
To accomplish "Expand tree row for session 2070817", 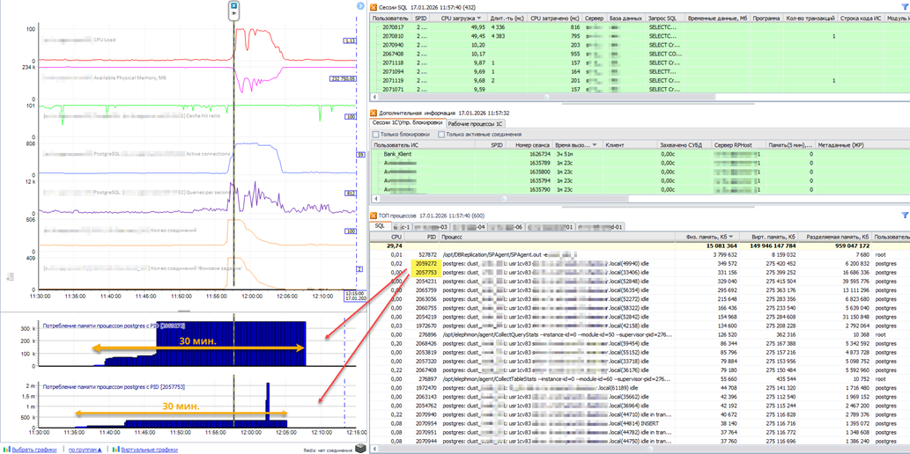I will (x=376, y=28).
